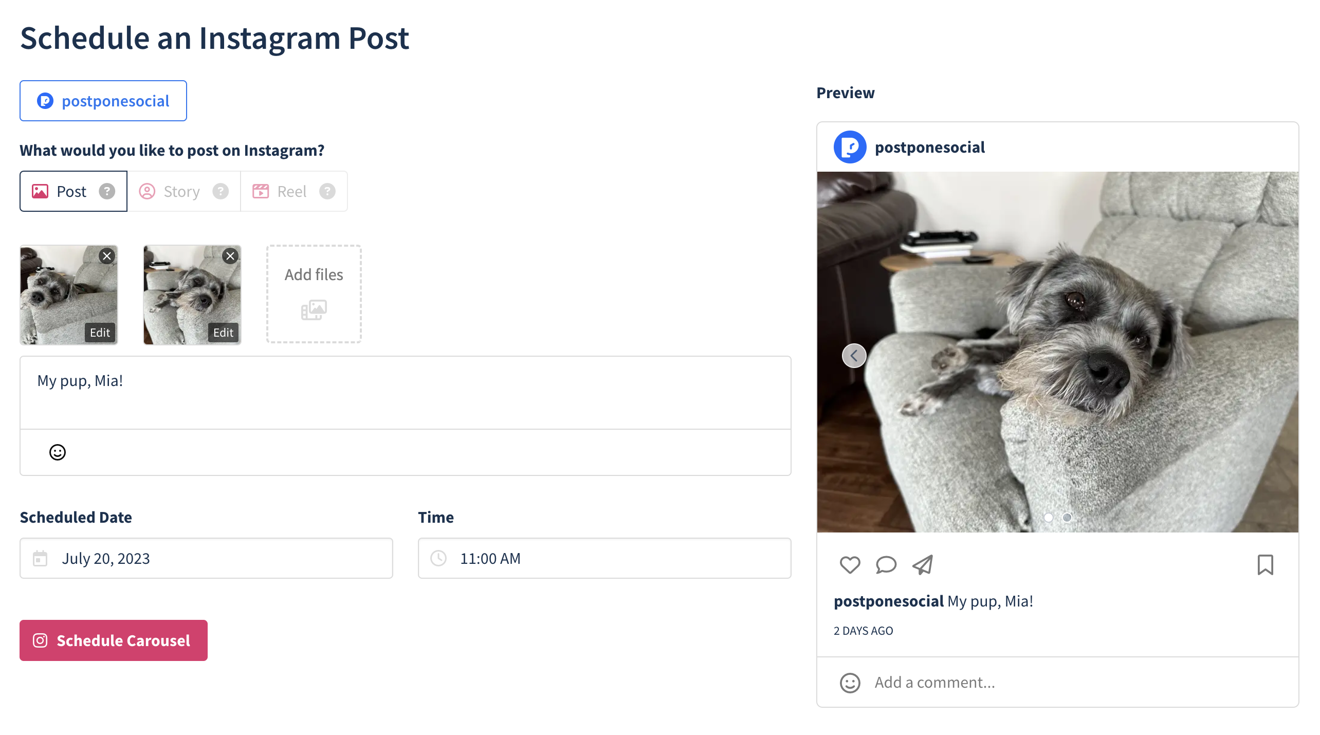Viewport: 1320px width, 735px height.
Task: Remove the second uploaded dog photo
Action: (x=230, y=256)
